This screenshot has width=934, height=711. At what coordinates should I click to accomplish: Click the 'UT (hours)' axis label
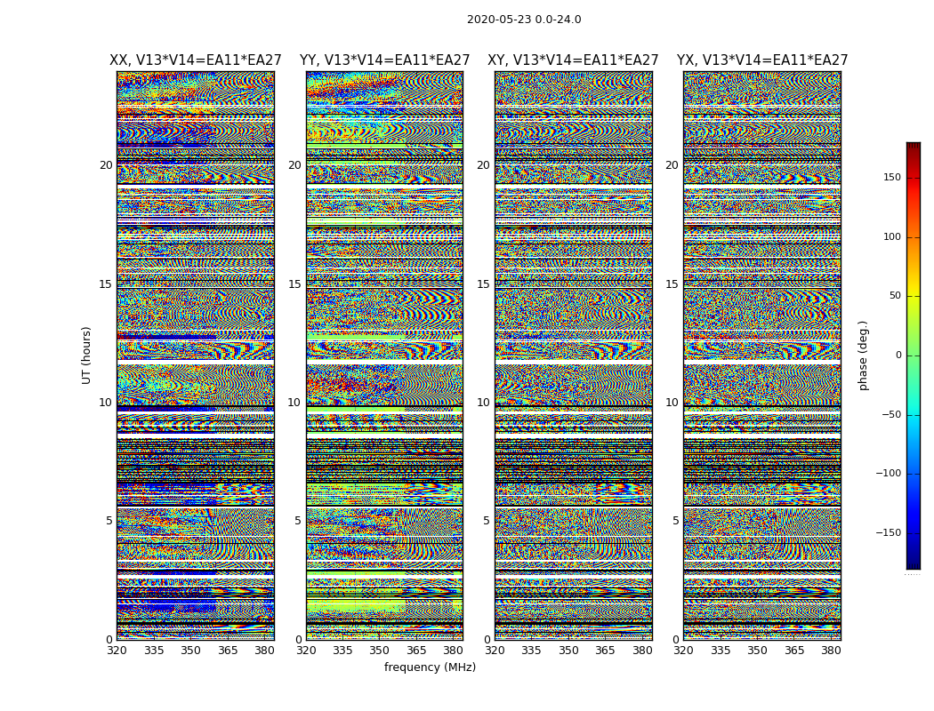coord(86,355)
